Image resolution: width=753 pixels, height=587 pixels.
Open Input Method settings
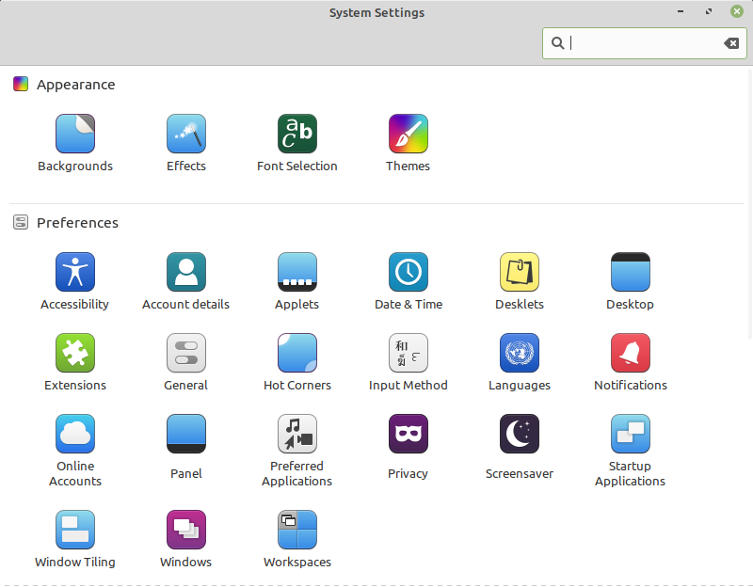[x=409, y=354]
